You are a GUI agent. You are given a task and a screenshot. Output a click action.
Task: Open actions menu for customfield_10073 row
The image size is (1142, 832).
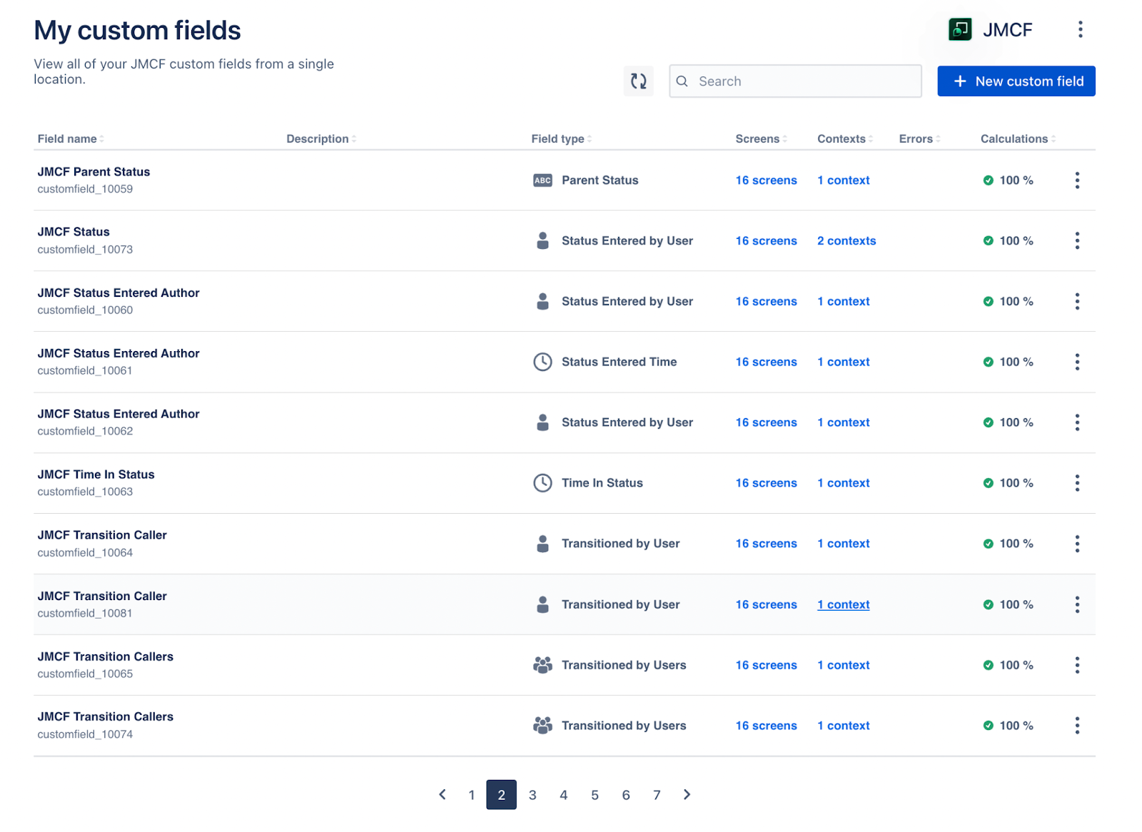pos(1077,241)
